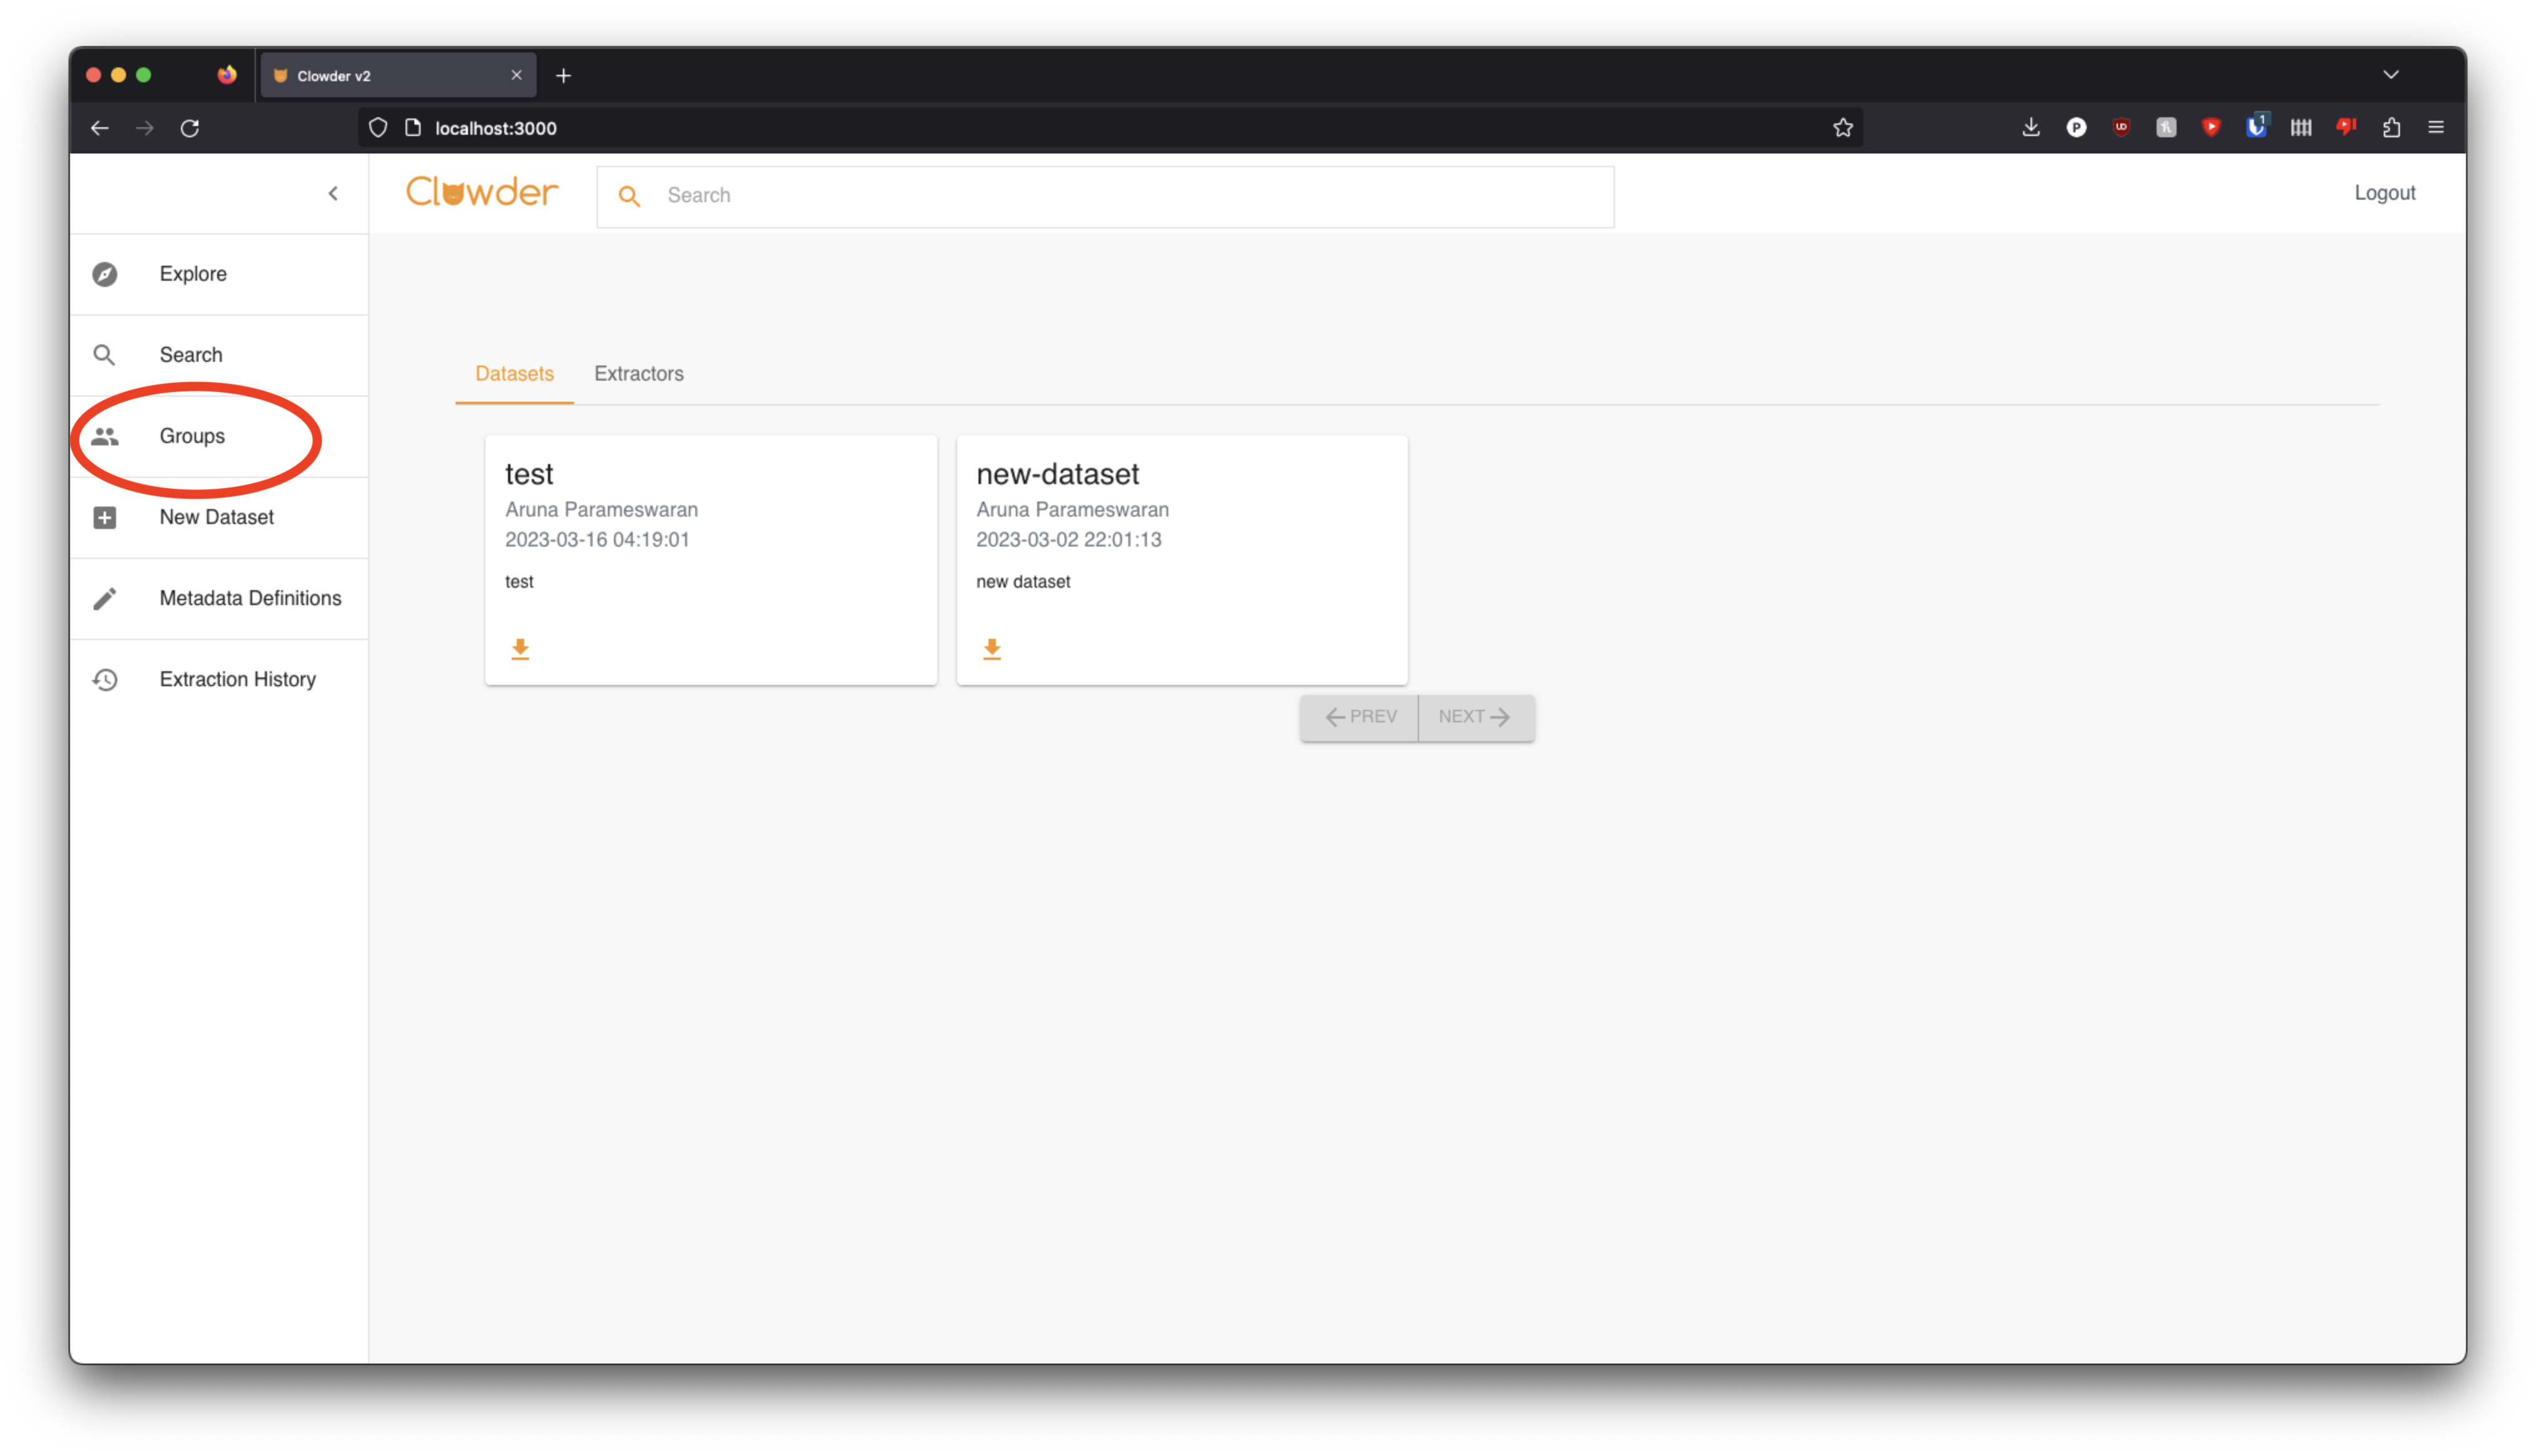Go to the NEXT page
This screenshot has height=1456, width=2536.
coord(1475,717)
